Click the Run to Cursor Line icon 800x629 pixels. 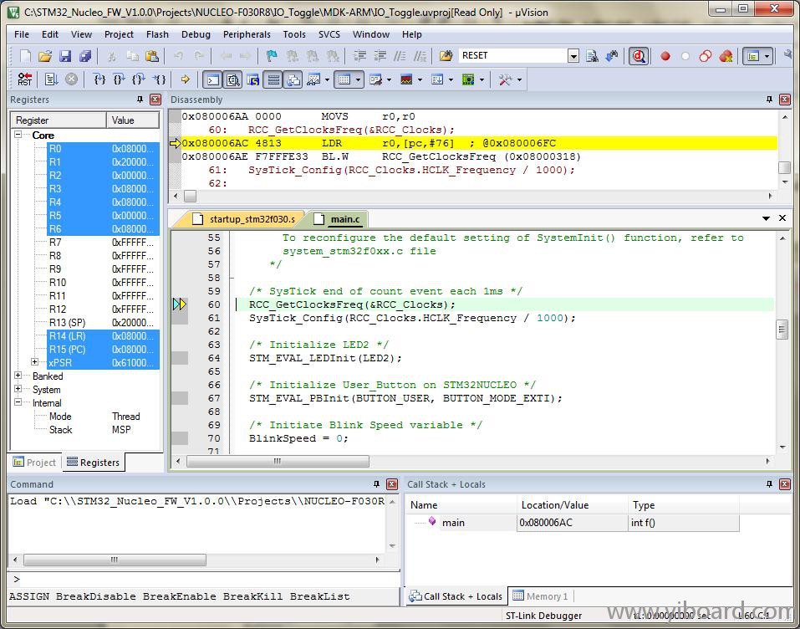click(160, 79)
